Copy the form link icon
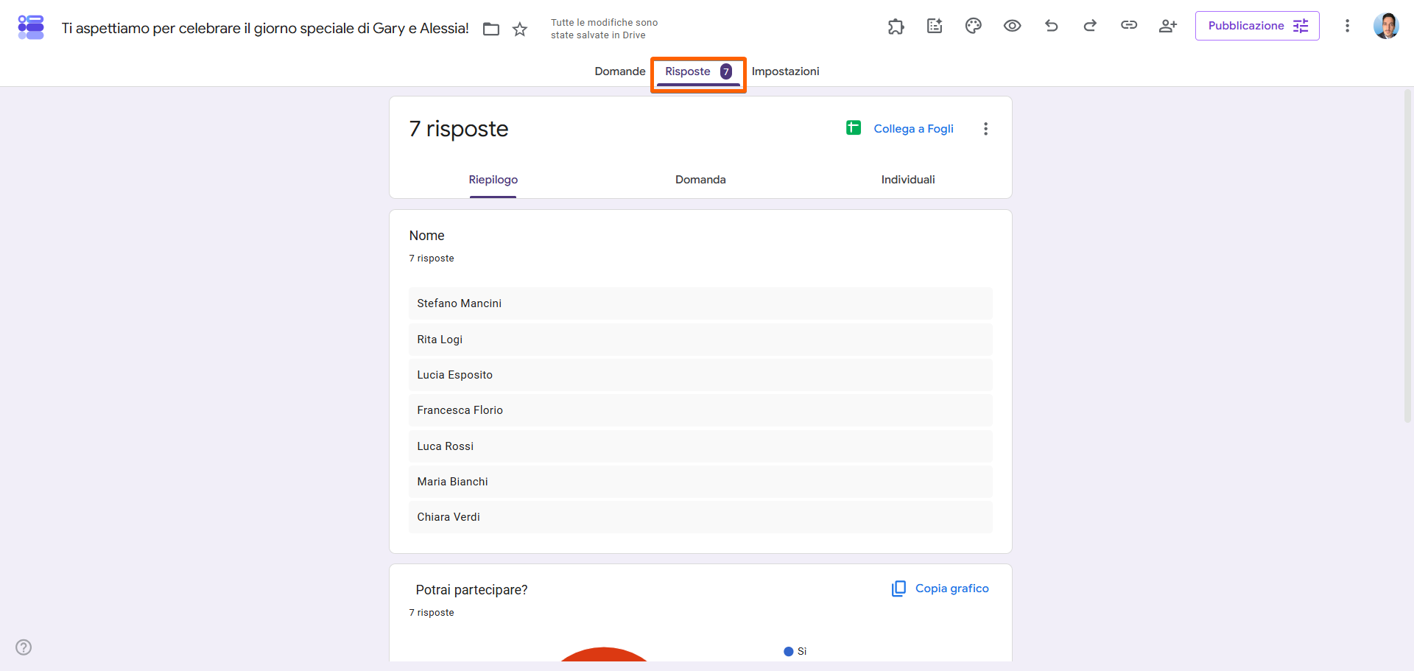The height and width of the screenshot is (671, 1414). click(x=1129, y=26)
